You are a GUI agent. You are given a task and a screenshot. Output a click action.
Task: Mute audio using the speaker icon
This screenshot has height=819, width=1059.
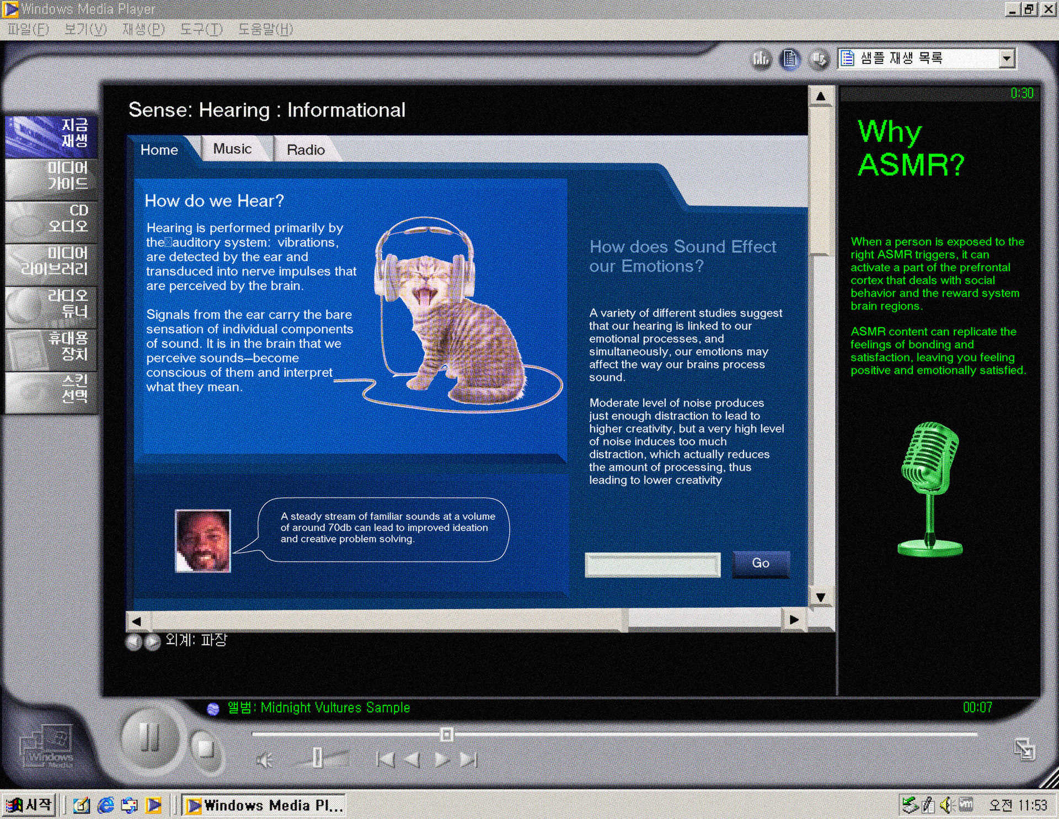coord(264,761)
